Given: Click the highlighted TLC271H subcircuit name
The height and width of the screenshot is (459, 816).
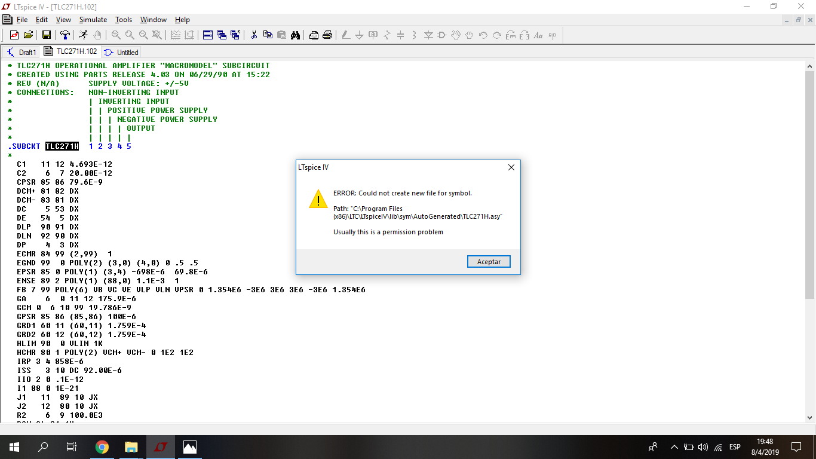Looking at the screenshot, I should 62,146.
